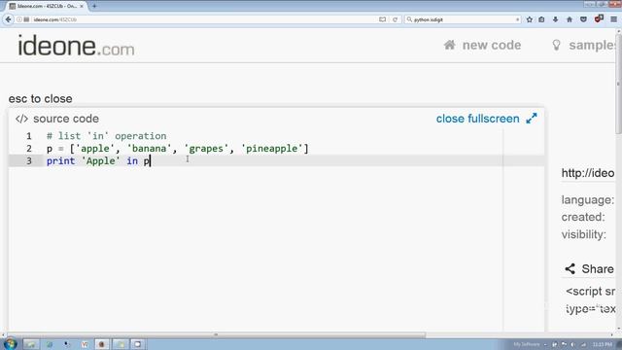The width and height of the screenshot is (622, 350).
Task: Click the 'esc to close' text
Action: (41, 99)
